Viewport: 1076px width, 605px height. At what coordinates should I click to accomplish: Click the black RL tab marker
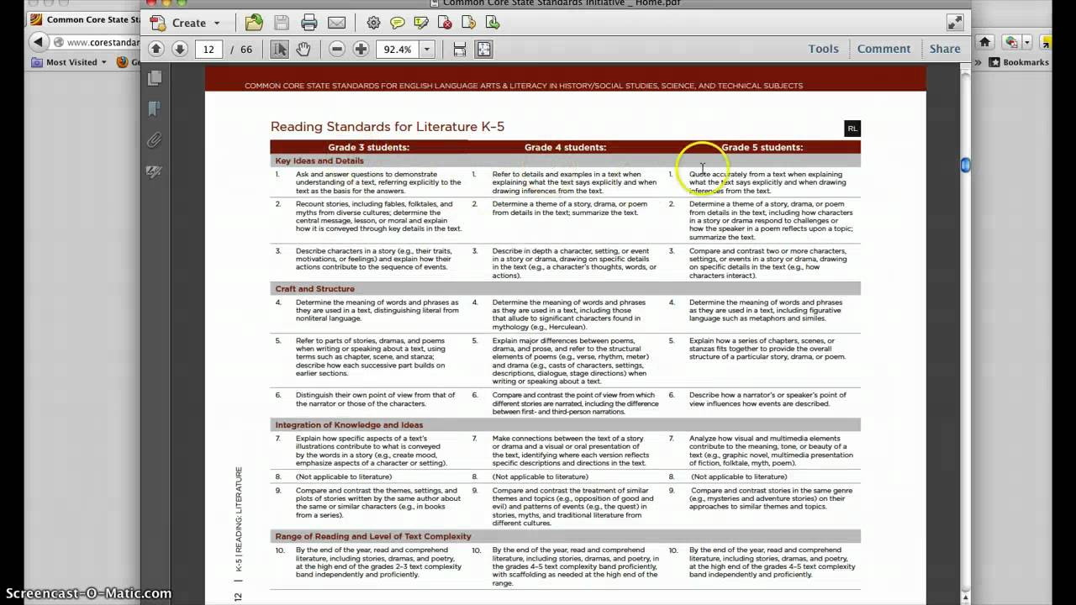852,129
